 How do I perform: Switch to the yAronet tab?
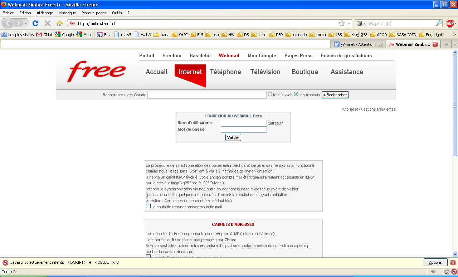click(x=358, y=44)
